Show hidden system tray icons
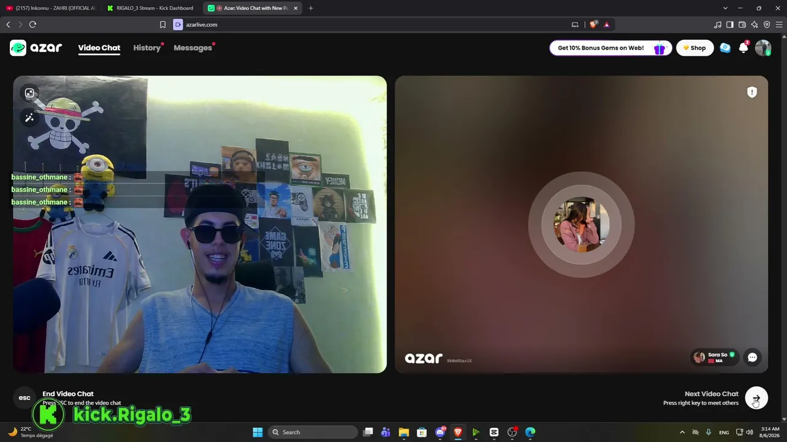The height and width of the screenshot is (442, 787). coord(682,432)
